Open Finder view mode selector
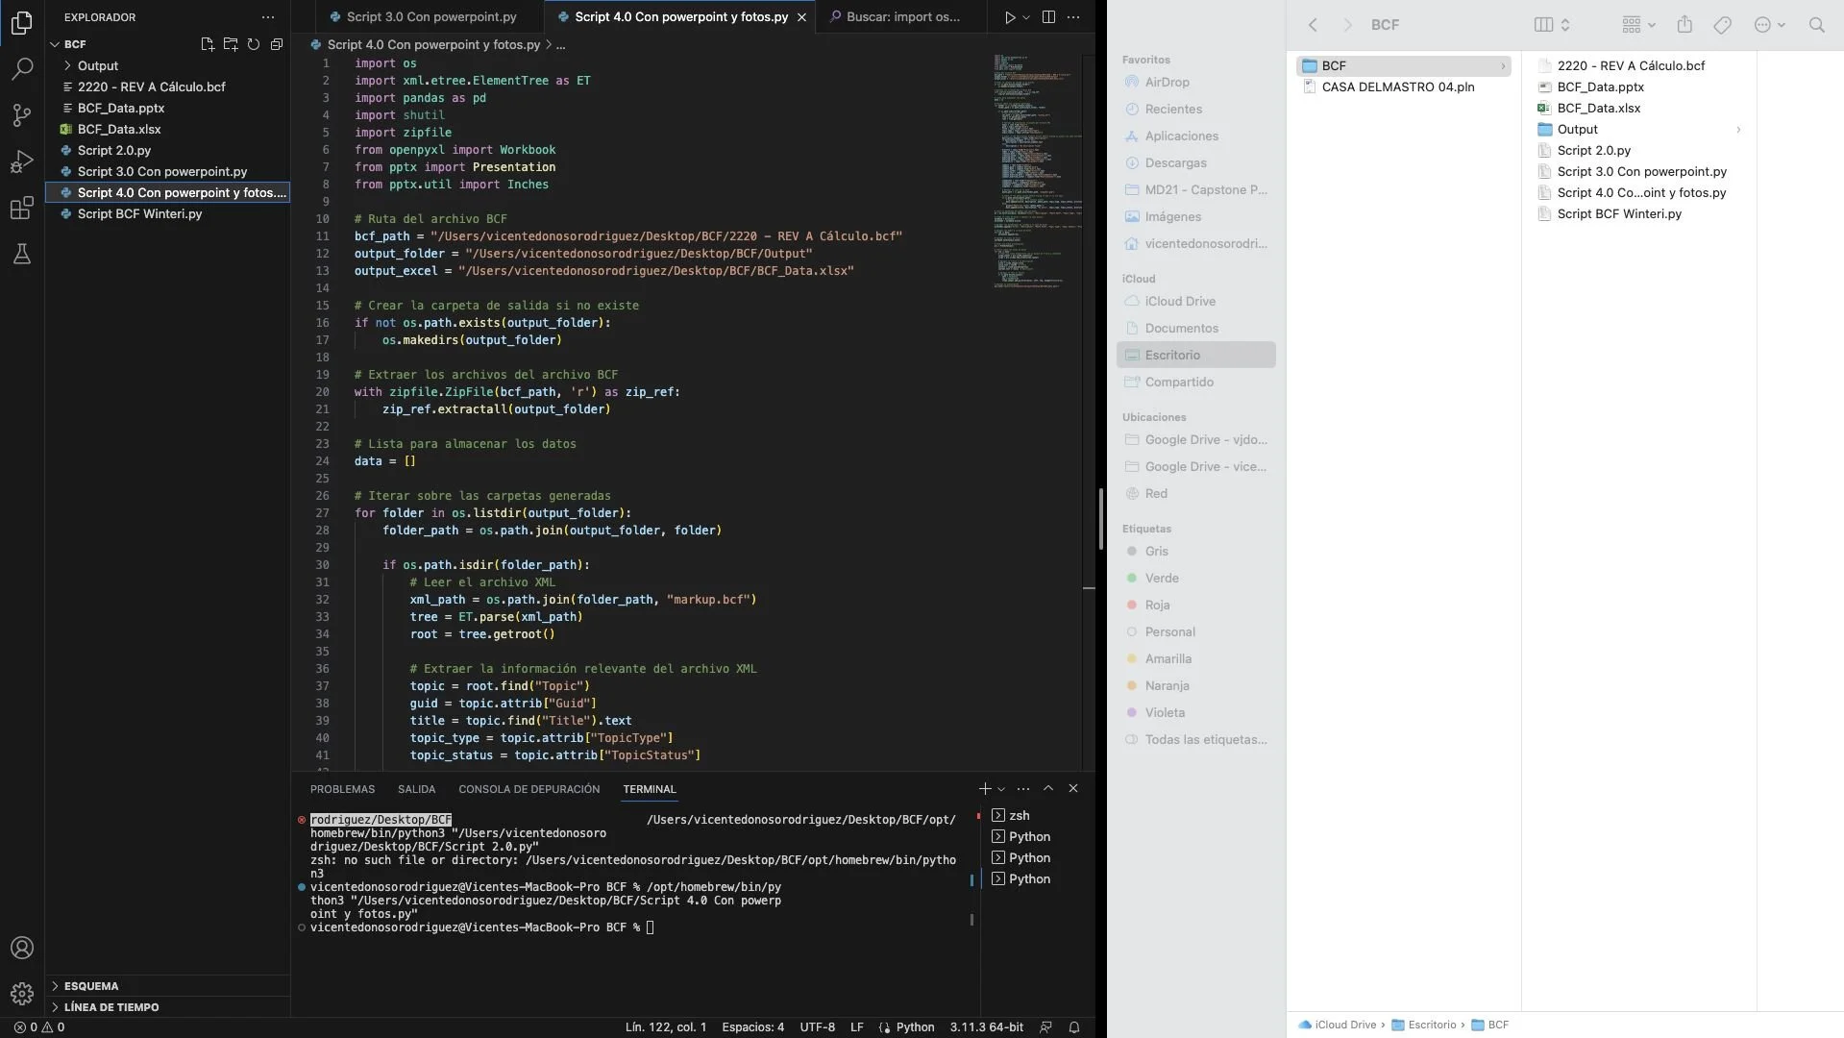1844x1038 pixels. click(1552, 25)
